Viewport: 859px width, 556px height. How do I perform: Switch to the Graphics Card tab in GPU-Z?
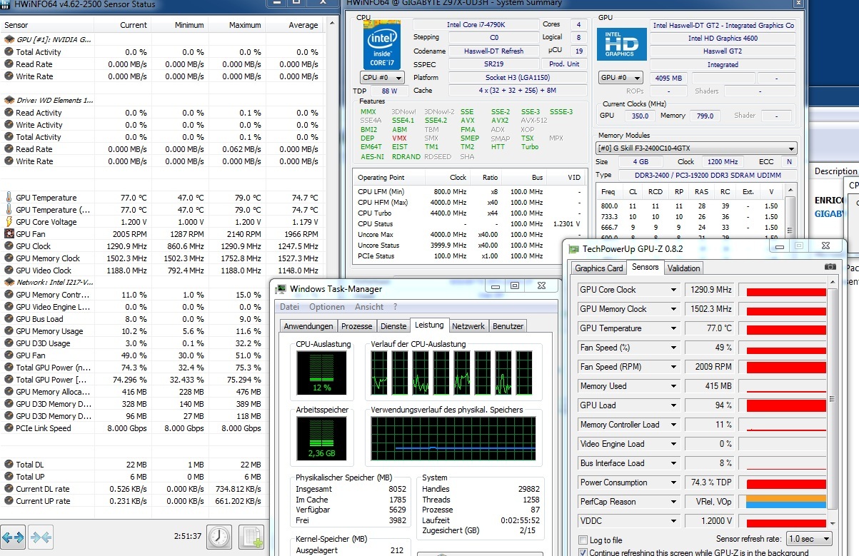pos(599,268)
